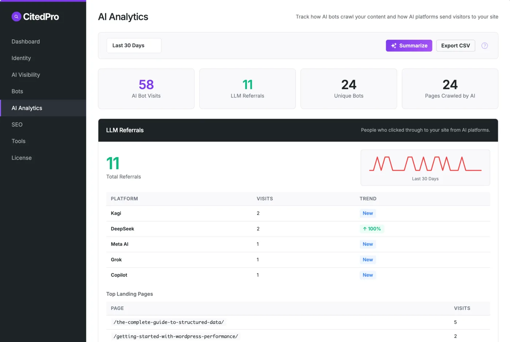Viewport: 510px width, 342px height.
Task: Click the /the-complete-guide-to-structured-data/ page path
Action: [x=169, y=322]
